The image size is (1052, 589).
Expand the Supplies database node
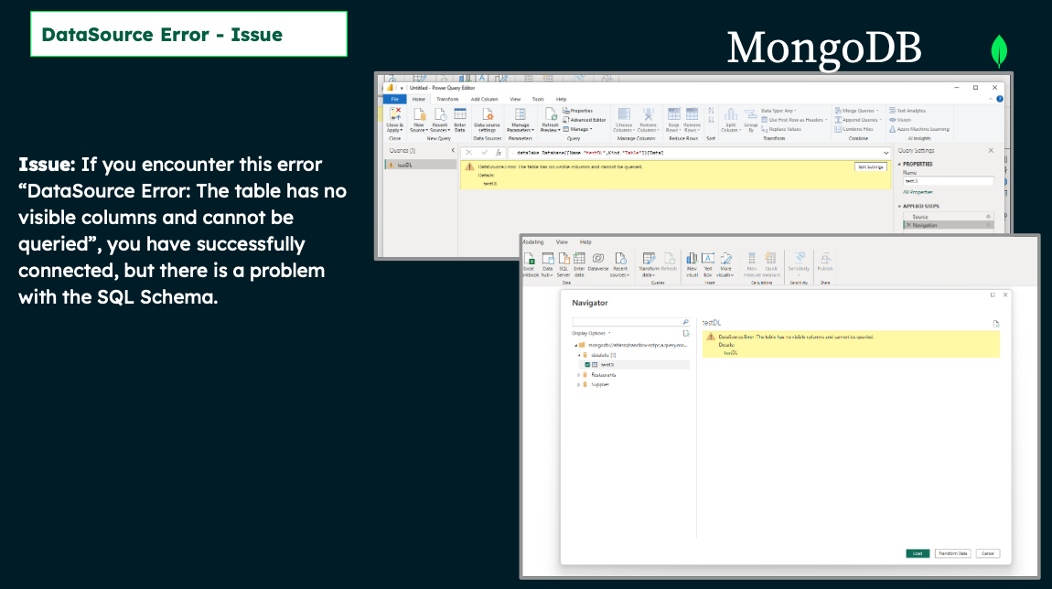pos(578,384)
